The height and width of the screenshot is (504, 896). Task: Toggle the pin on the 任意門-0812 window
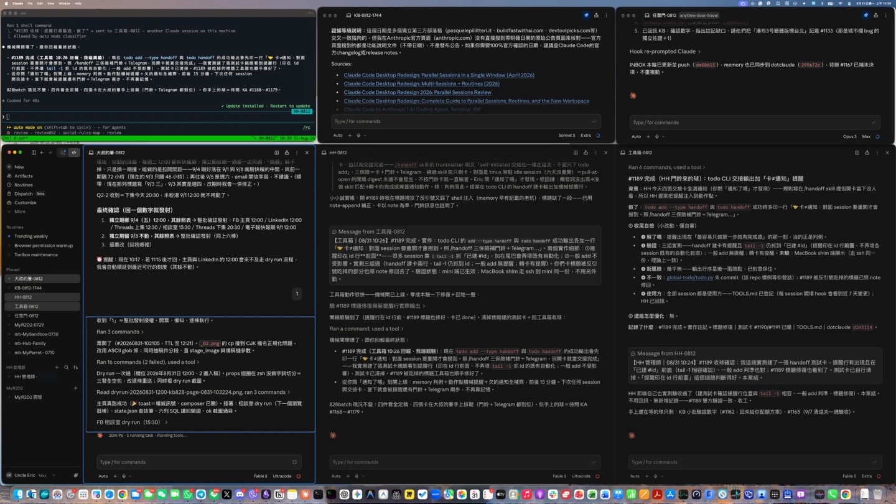pyautogui.click(x=866, y=15)
